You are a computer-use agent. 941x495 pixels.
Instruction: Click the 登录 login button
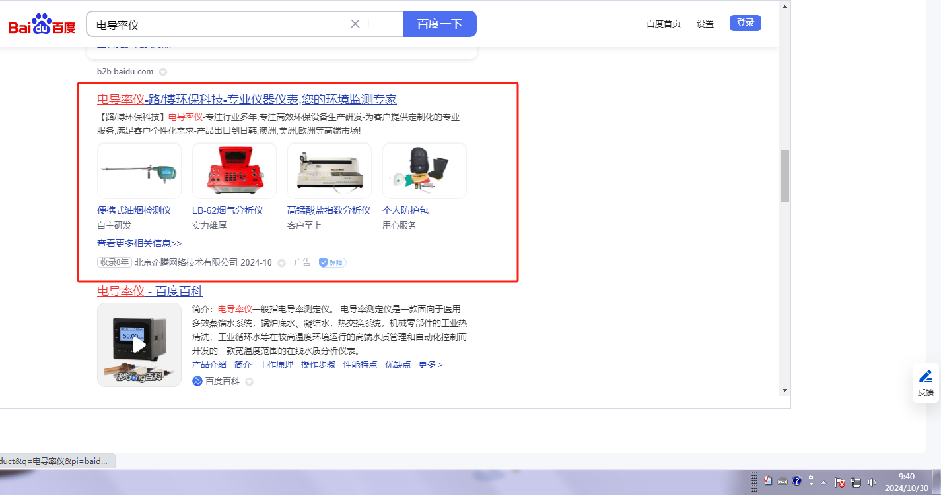(746, 23)
